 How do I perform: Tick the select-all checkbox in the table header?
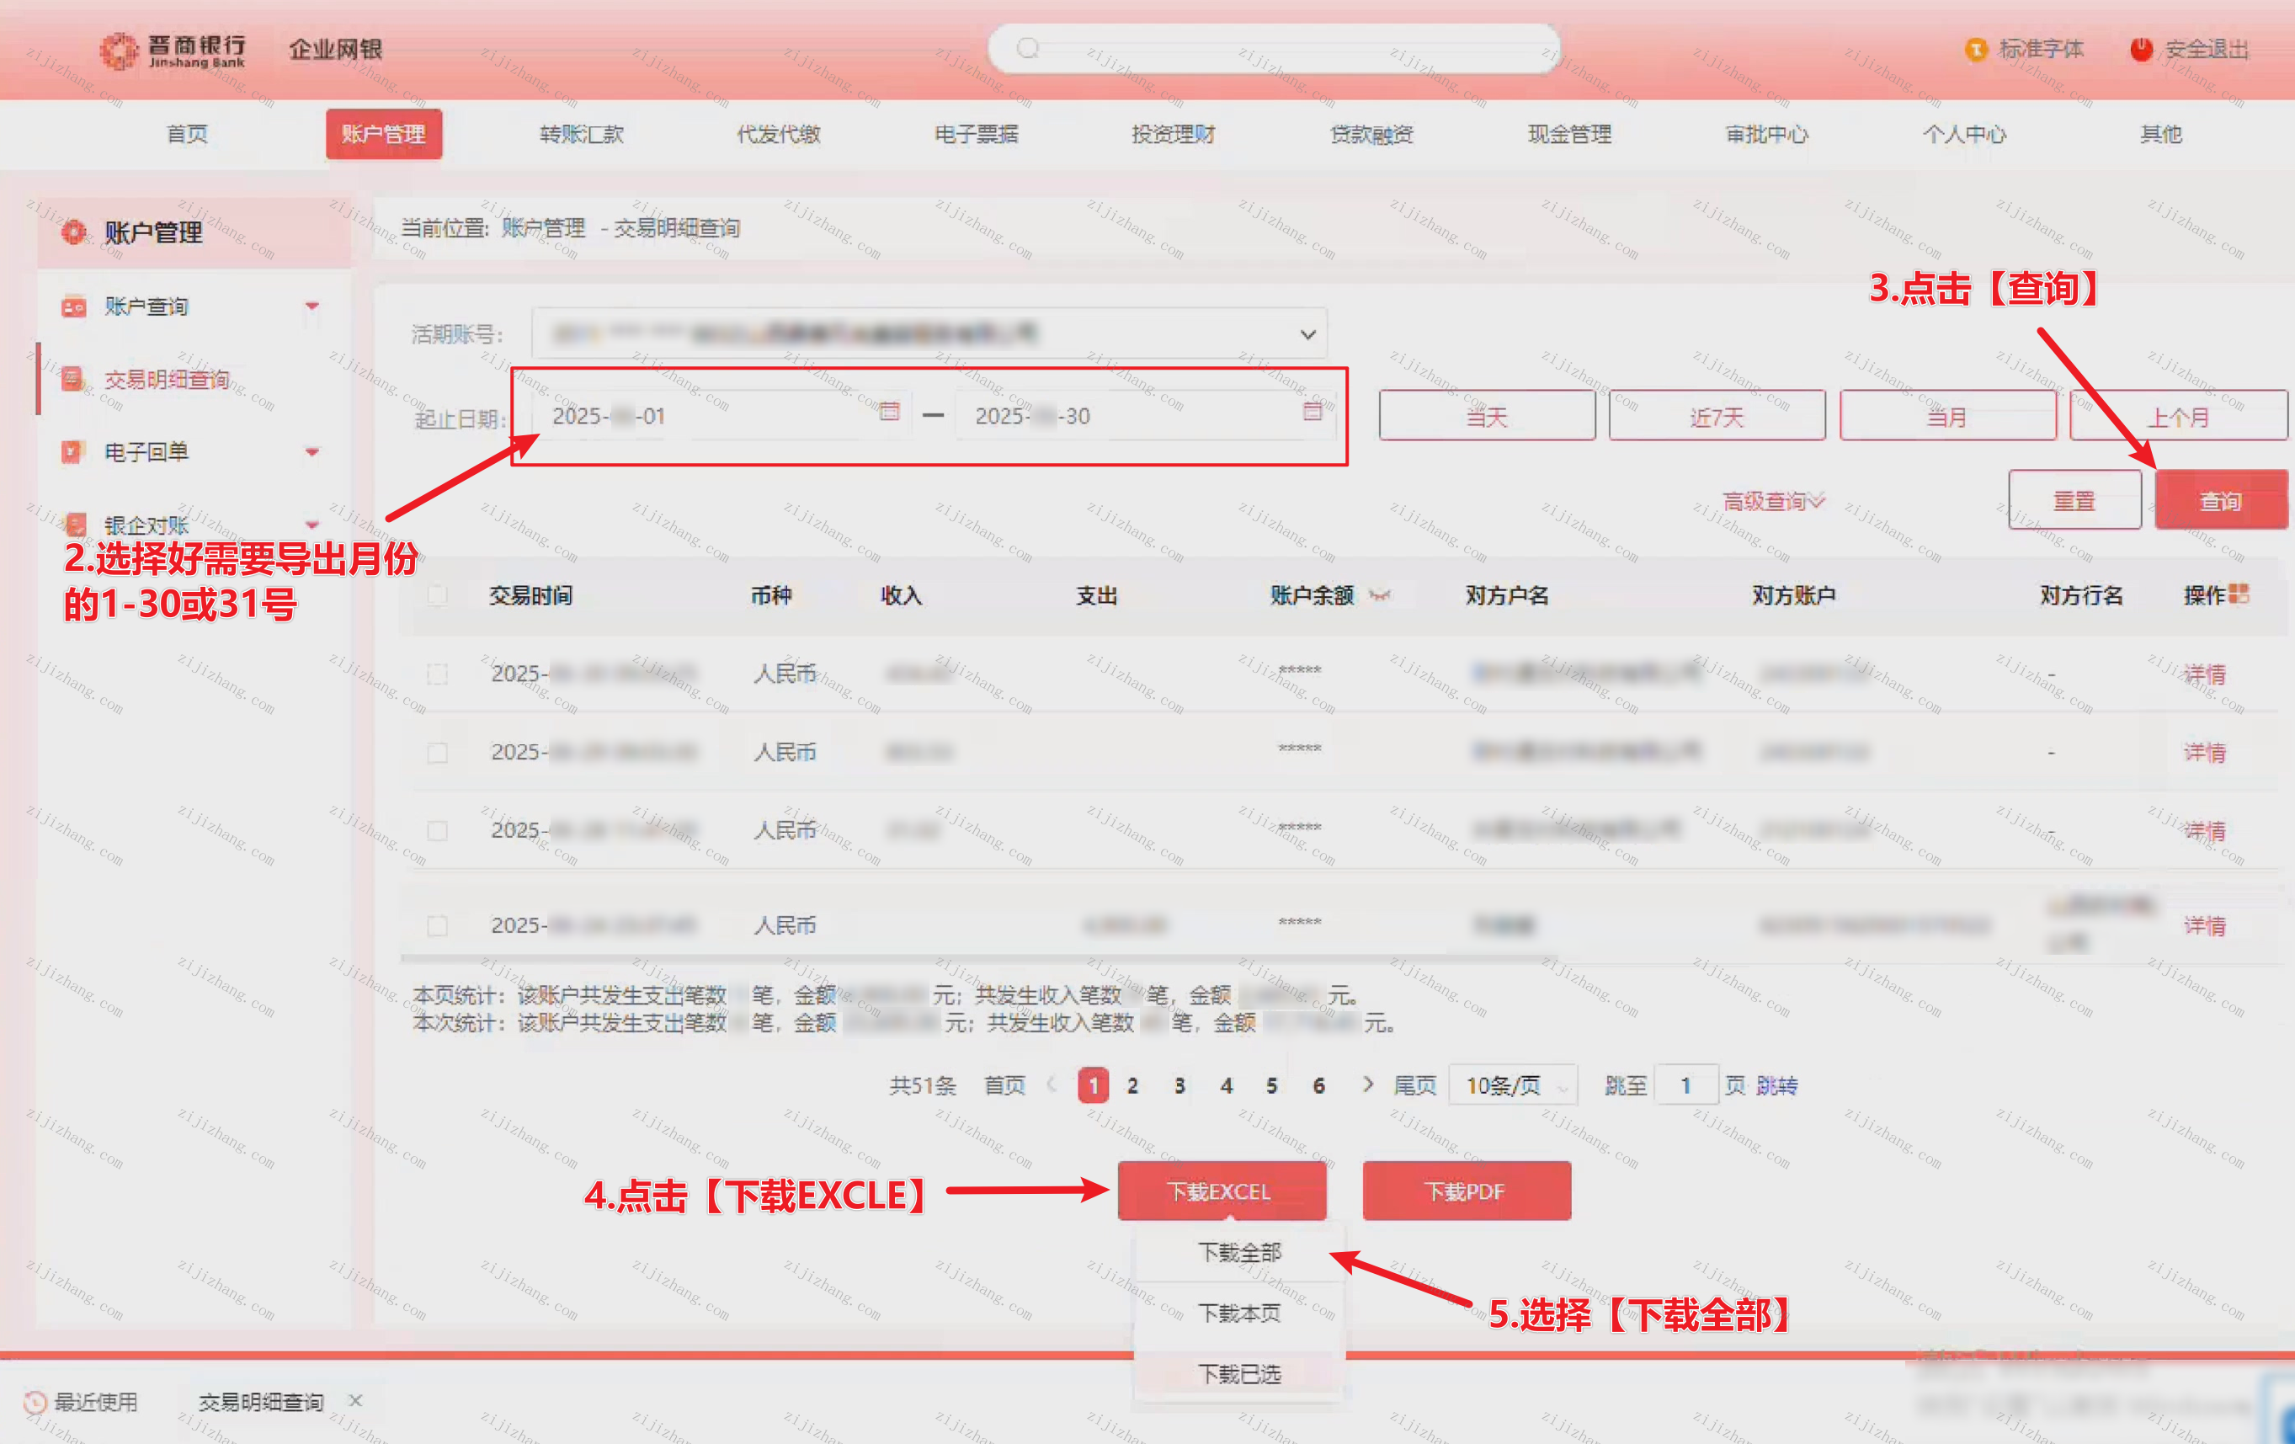click(438, 596)
